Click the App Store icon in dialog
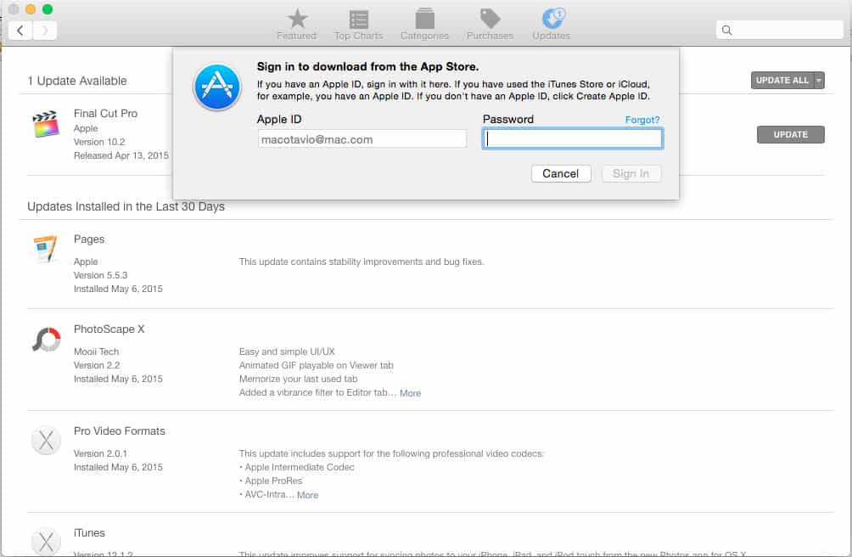The image size is (852, 557). (216, 87)
